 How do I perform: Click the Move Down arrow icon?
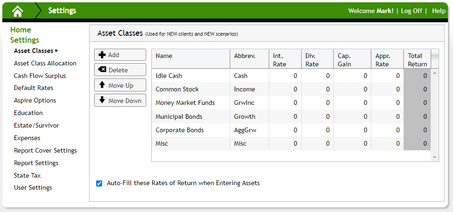pyautogui.click(x=102, y=100)
